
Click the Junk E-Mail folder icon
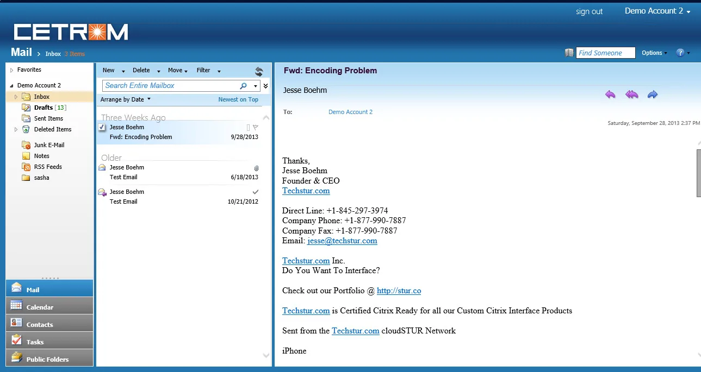click(26, 145)
